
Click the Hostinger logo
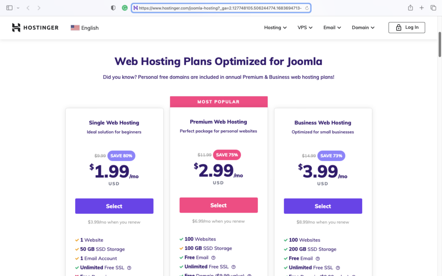[x=35, y=28]
